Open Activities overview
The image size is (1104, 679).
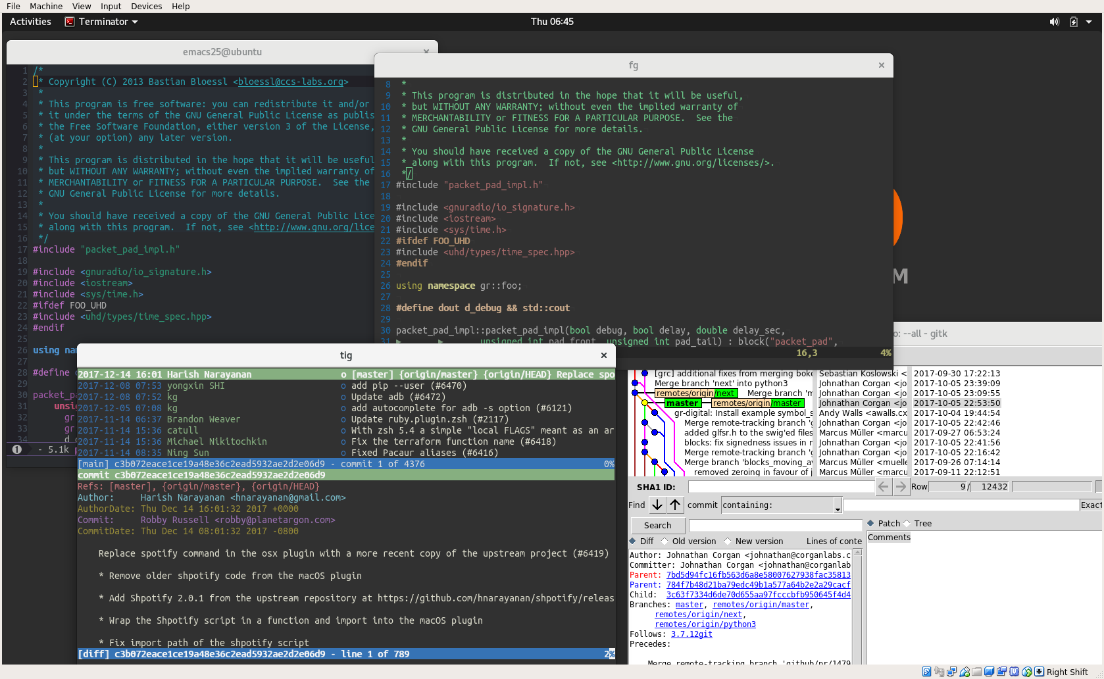[30, 22]
